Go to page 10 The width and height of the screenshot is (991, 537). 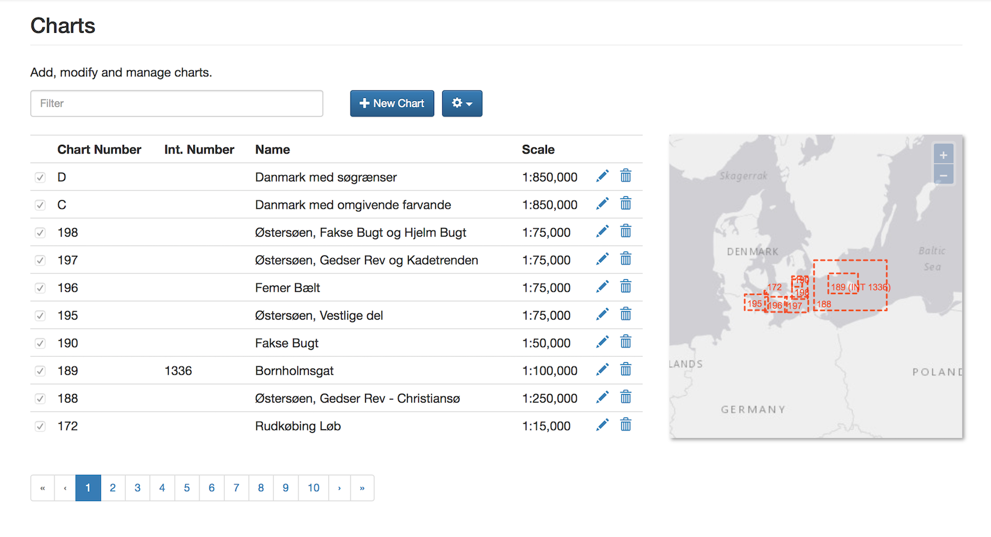tap(314, 488)
